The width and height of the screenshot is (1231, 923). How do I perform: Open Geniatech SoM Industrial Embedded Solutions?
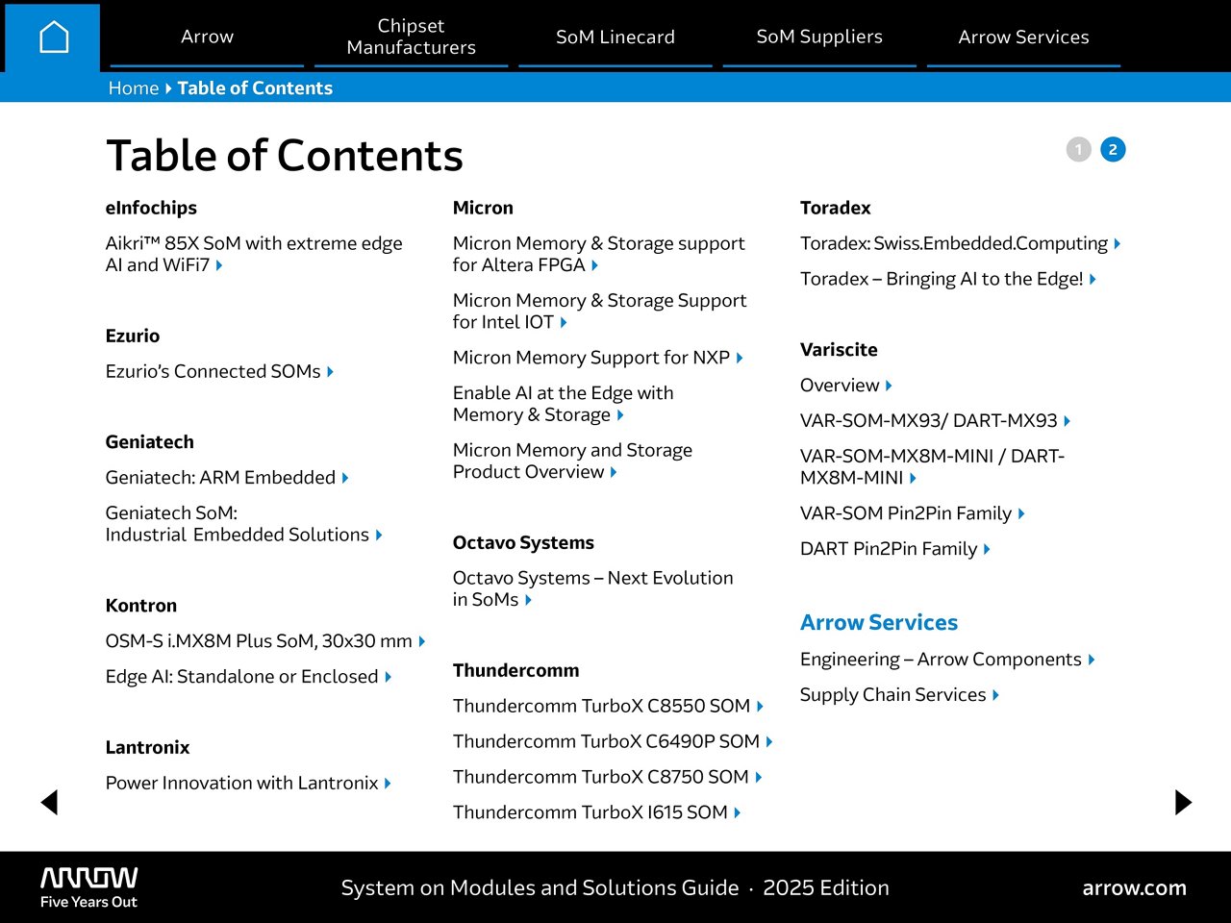(243, 524)
